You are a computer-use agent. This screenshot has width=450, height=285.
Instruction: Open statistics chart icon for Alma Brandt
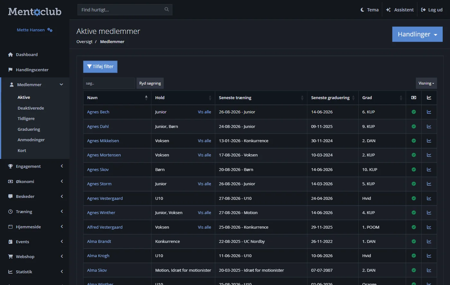[429, 241]
